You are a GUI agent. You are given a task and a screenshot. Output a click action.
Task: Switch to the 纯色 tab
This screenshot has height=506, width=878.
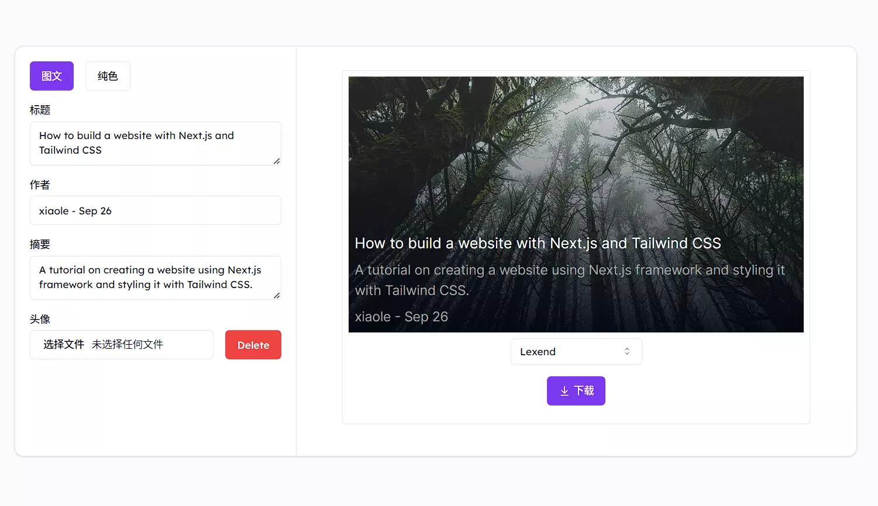[108, 76]
